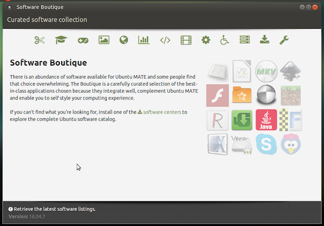This screenshot has width=324, height=226.
Task: Click the grey checkered sphere icon
Action: (266, 95)
